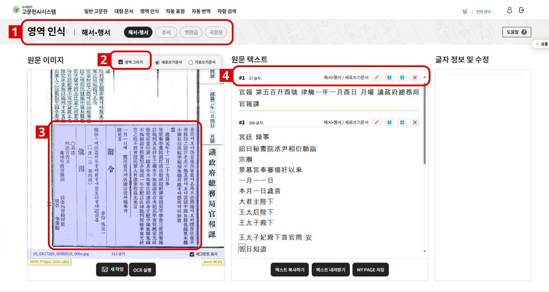Select the 세로쓰기문서 radio option

[x=158, y=62]
